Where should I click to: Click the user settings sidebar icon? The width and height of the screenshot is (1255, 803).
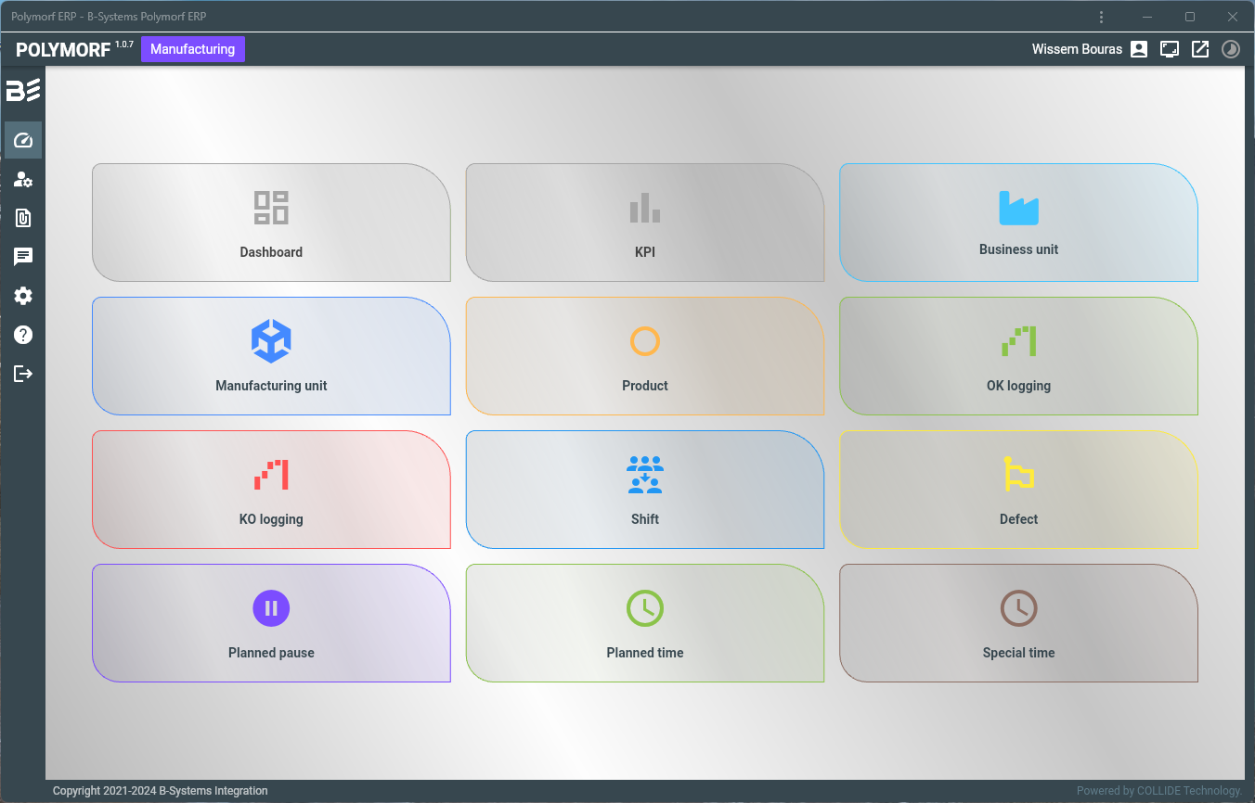click(x=23, y=180)
